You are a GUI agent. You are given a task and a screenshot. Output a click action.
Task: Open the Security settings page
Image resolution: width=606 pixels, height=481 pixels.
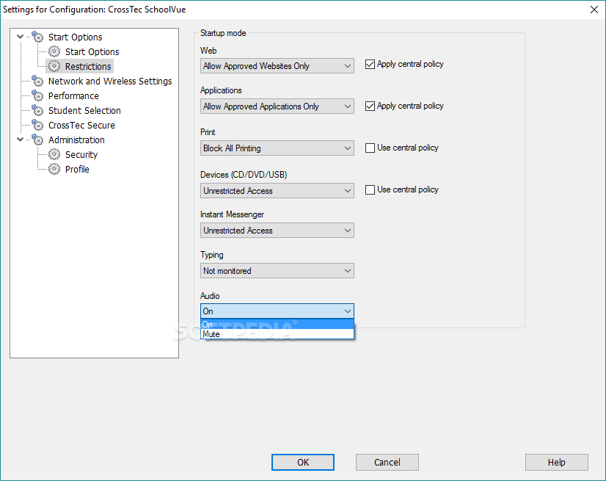tap(81, 155)
